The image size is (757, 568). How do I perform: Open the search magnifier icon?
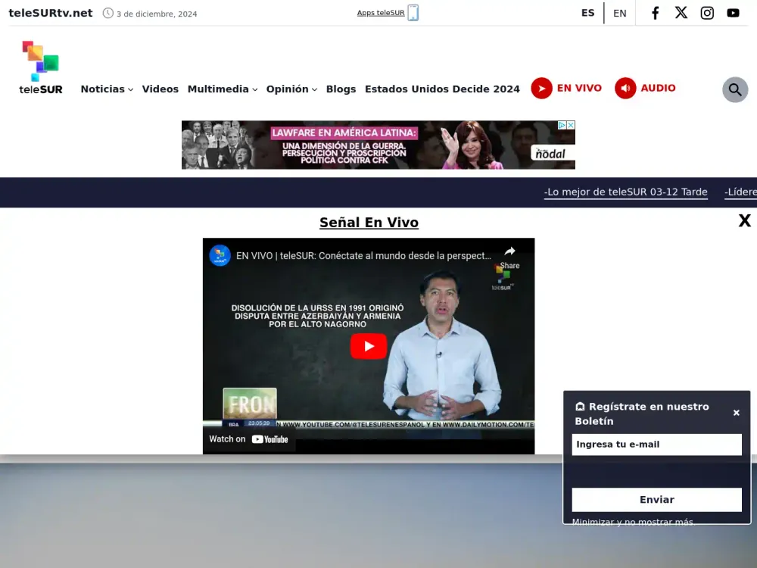pos(735,89)
